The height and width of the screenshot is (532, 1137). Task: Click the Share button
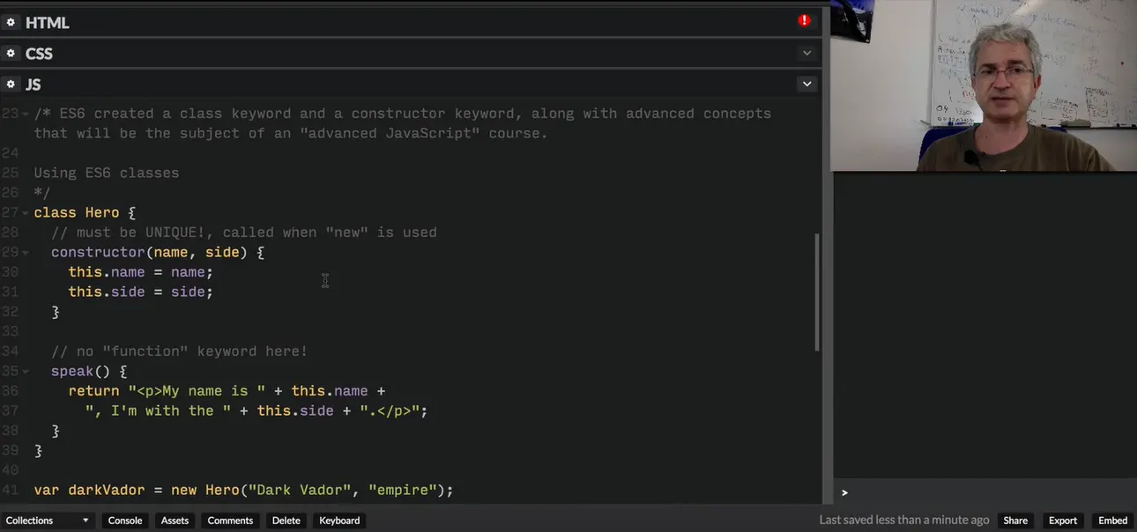1015,521
